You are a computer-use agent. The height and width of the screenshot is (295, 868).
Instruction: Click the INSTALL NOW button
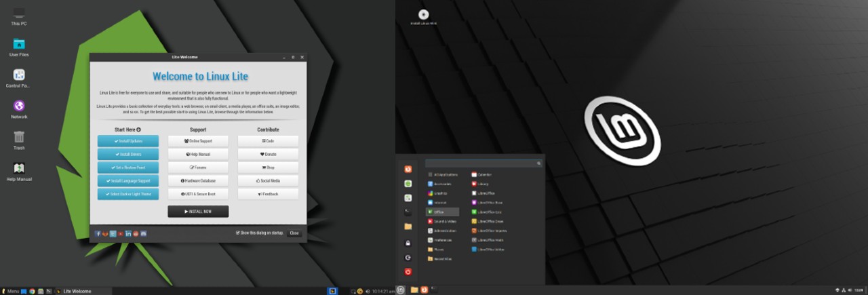(198, 212)
